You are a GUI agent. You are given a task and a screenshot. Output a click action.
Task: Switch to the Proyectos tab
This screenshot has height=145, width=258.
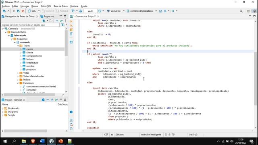tap(47, 17)
